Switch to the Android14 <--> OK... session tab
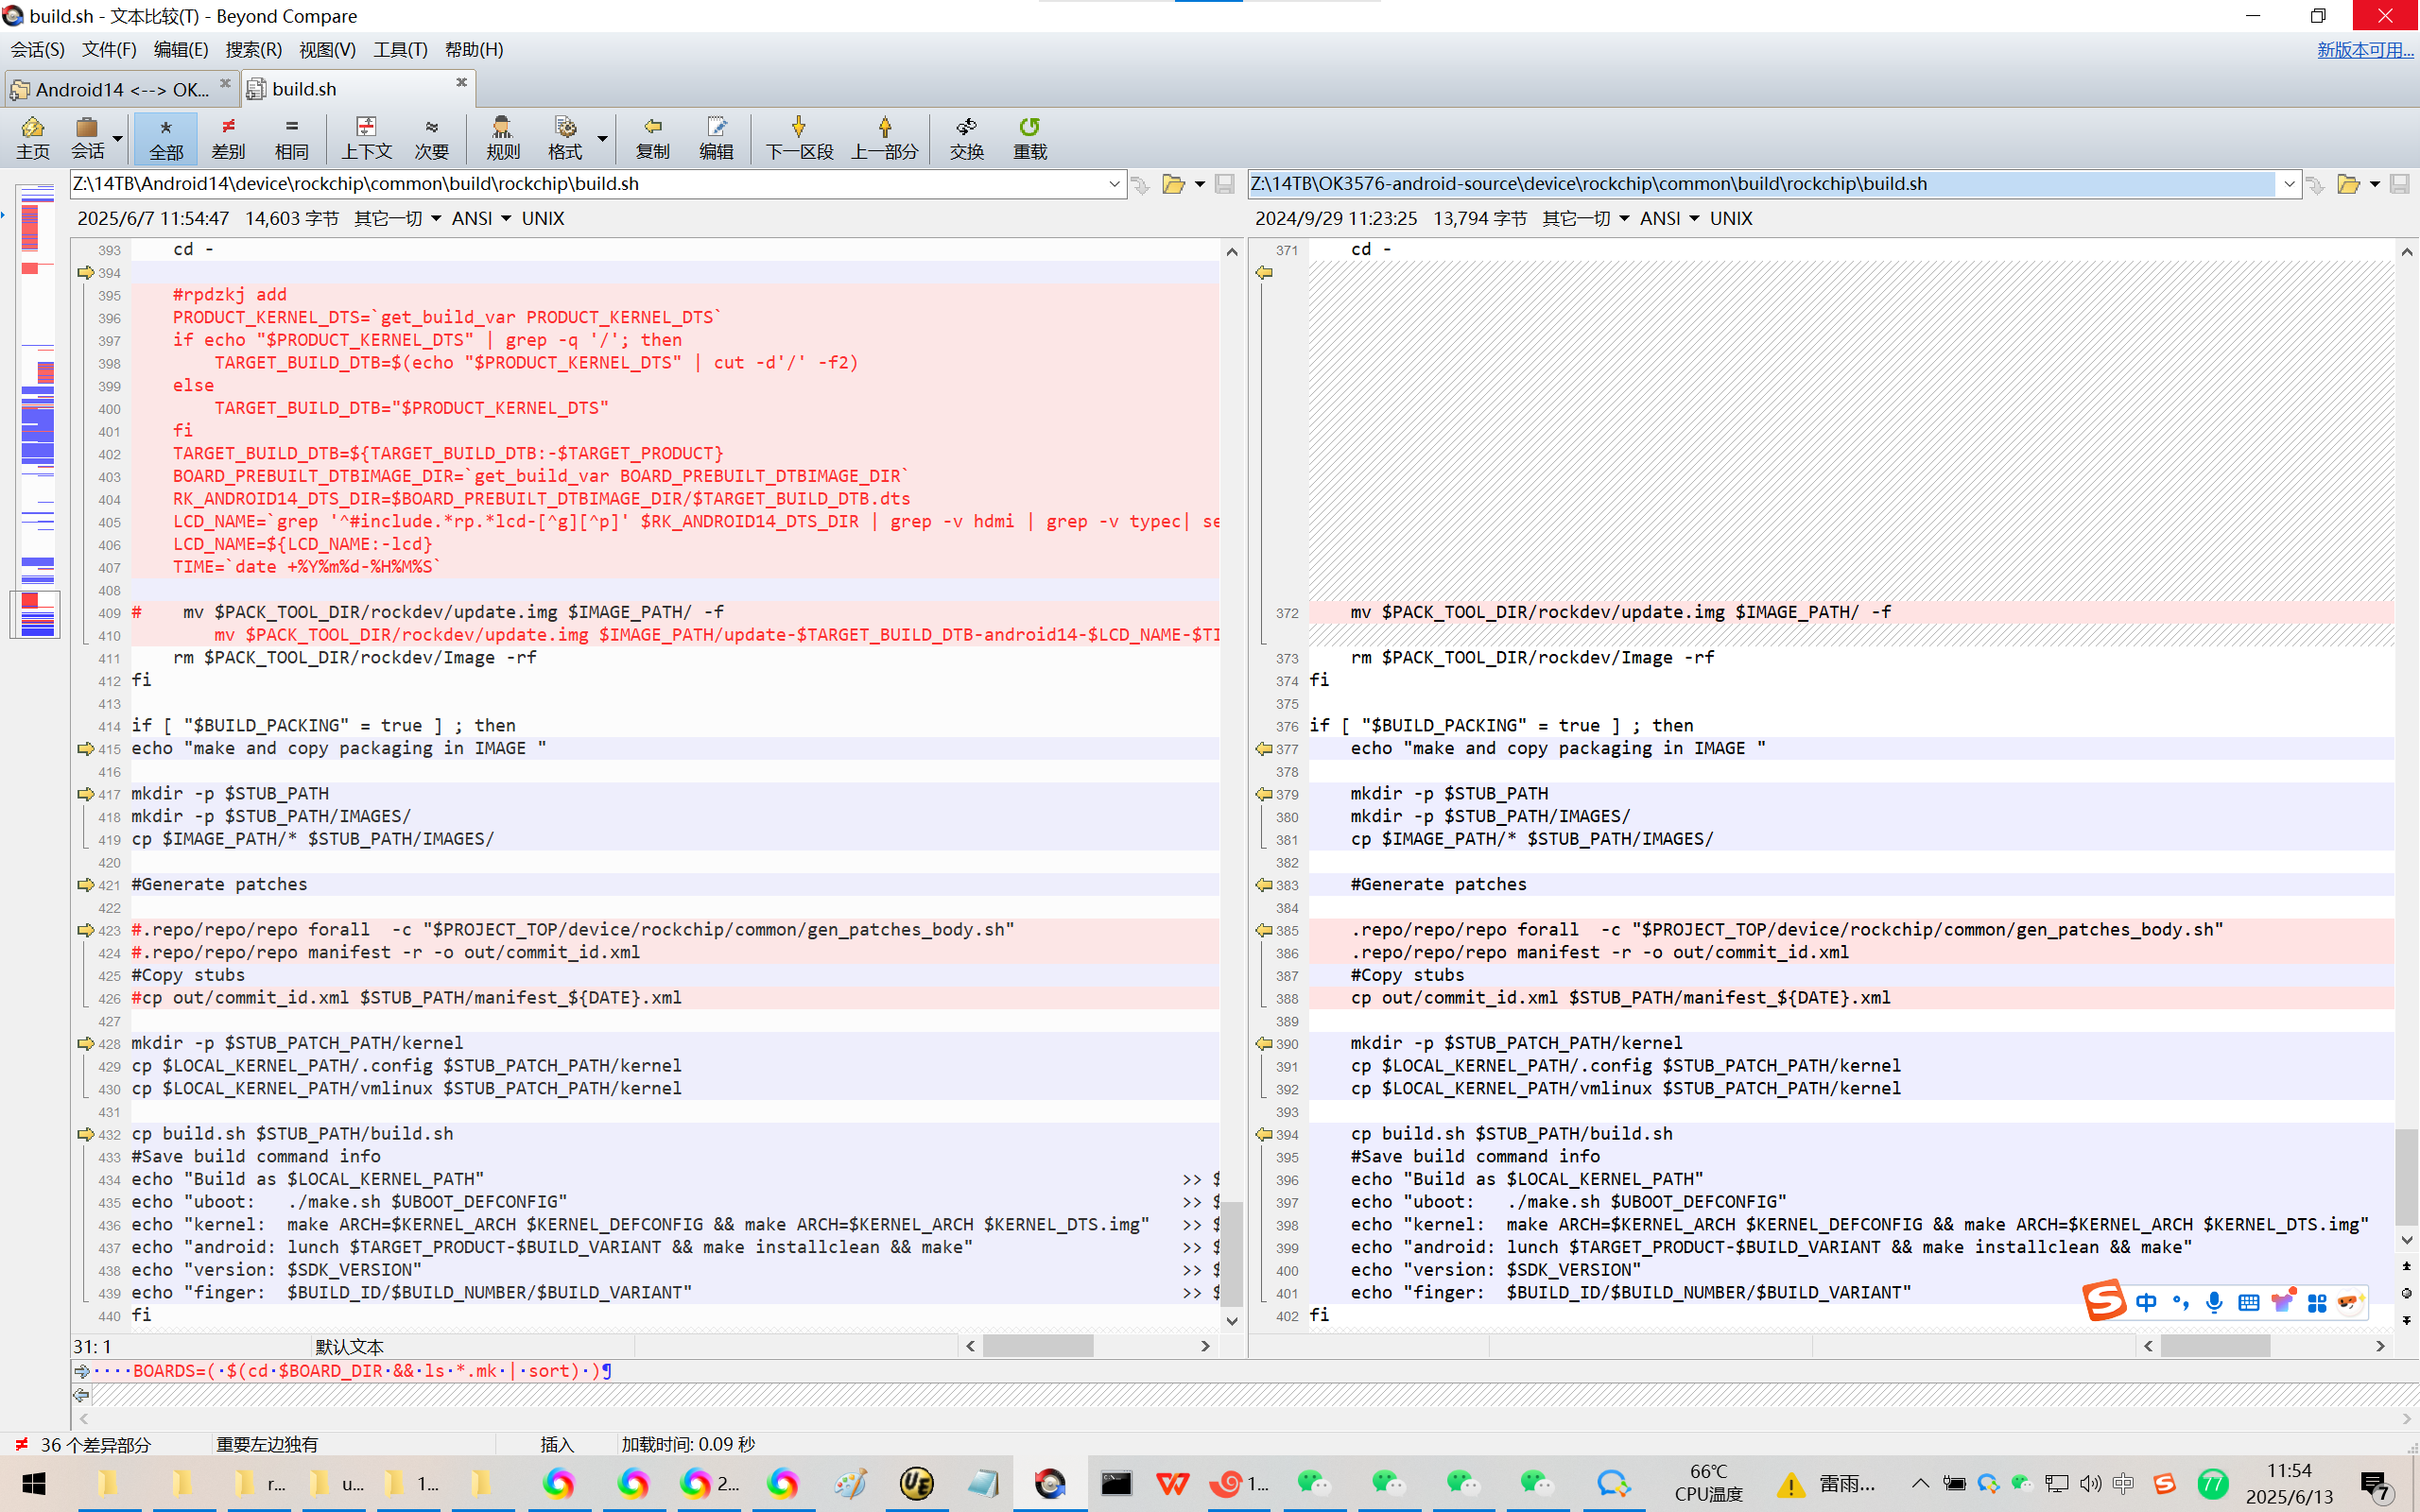Screen dimensions: 2420x1512 point(120,89)
